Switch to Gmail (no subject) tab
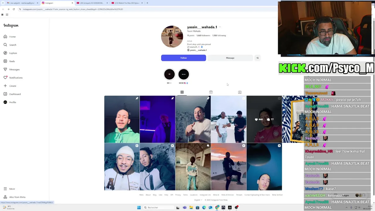The image size is (375, 211). 22,3
